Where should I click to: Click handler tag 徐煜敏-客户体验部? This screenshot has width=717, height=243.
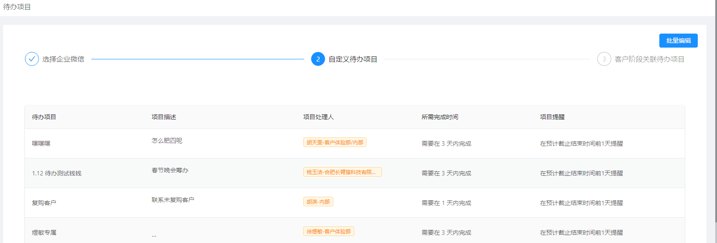click(329, 231)
